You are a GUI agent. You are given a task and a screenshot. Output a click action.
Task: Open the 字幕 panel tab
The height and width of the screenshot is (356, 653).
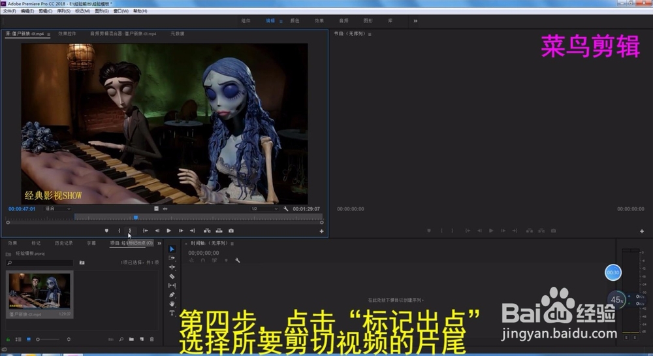point(91,243)
